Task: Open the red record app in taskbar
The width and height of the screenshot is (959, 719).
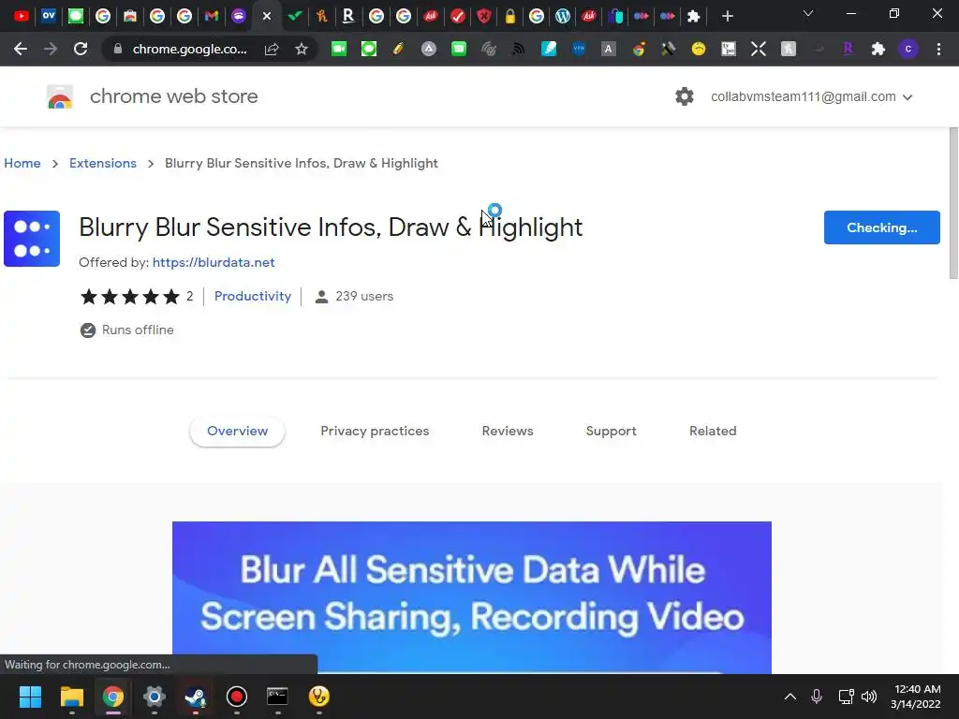Action: (x=237, y=697)
